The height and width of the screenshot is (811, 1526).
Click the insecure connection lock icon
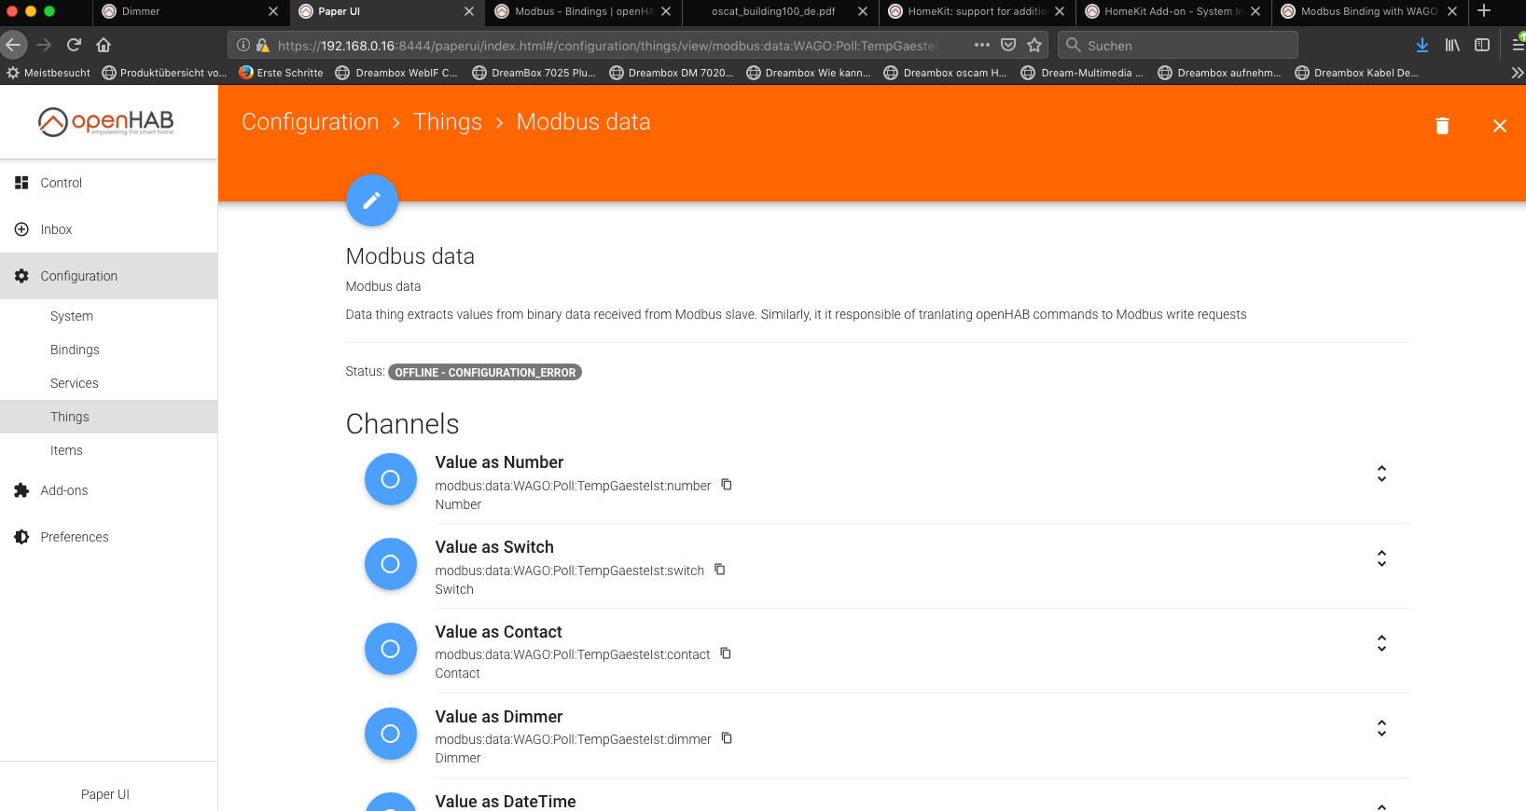[x=263, y=45]
